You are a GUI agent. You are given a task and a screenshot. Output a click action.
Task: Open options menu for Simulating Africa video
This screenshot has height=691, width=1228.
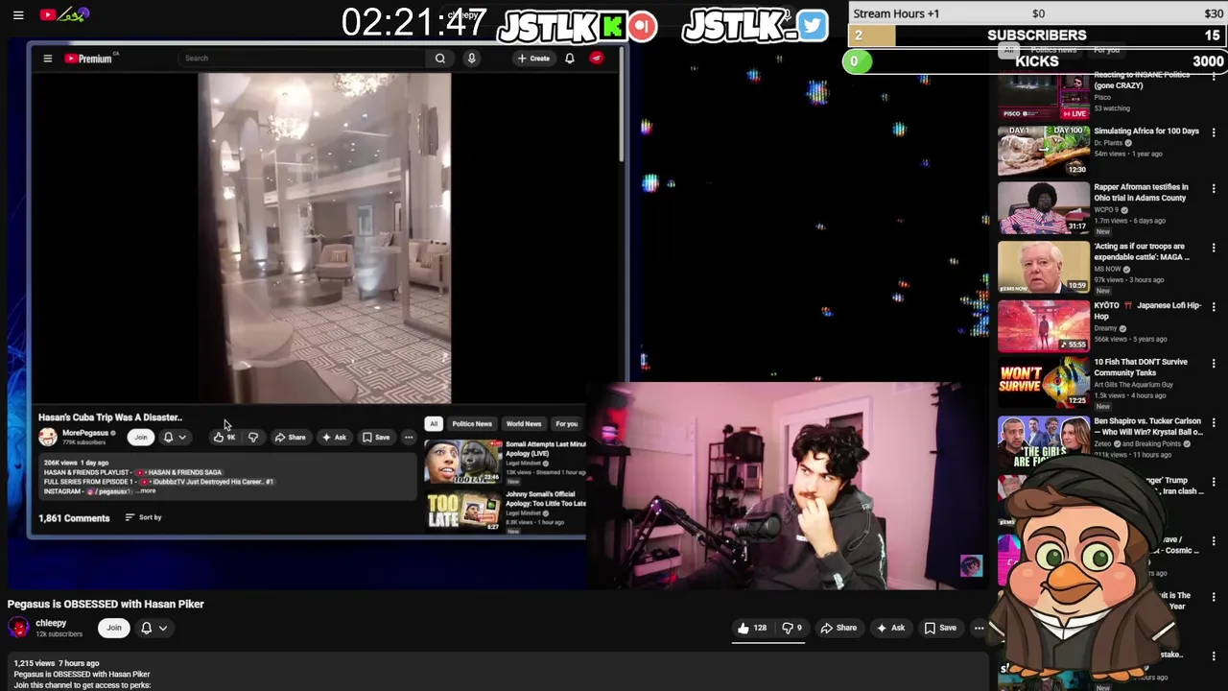pos(1214,132)
